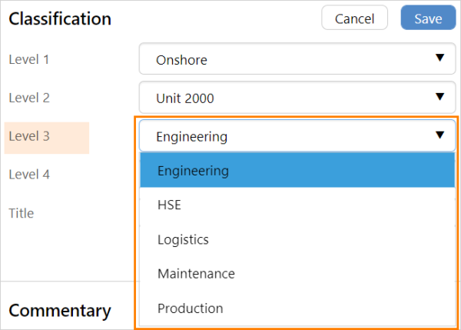Click the Level 2 dropdown arrow
461x330 pixels.
439,97
